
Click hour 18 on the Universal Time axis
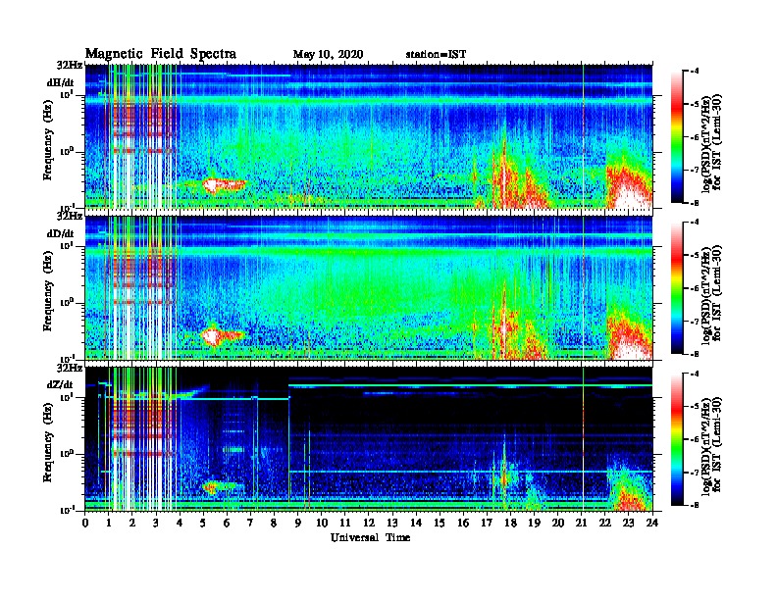[x=510, y=524]
